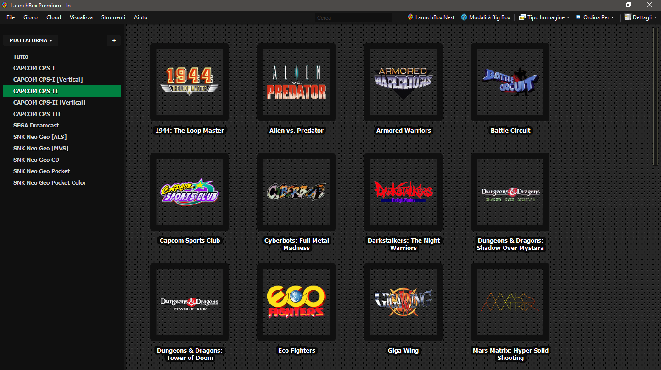661x370 pixels.
Task: Click the vertical scrollbar thumb of game grid
Action: tap(655, 96)
